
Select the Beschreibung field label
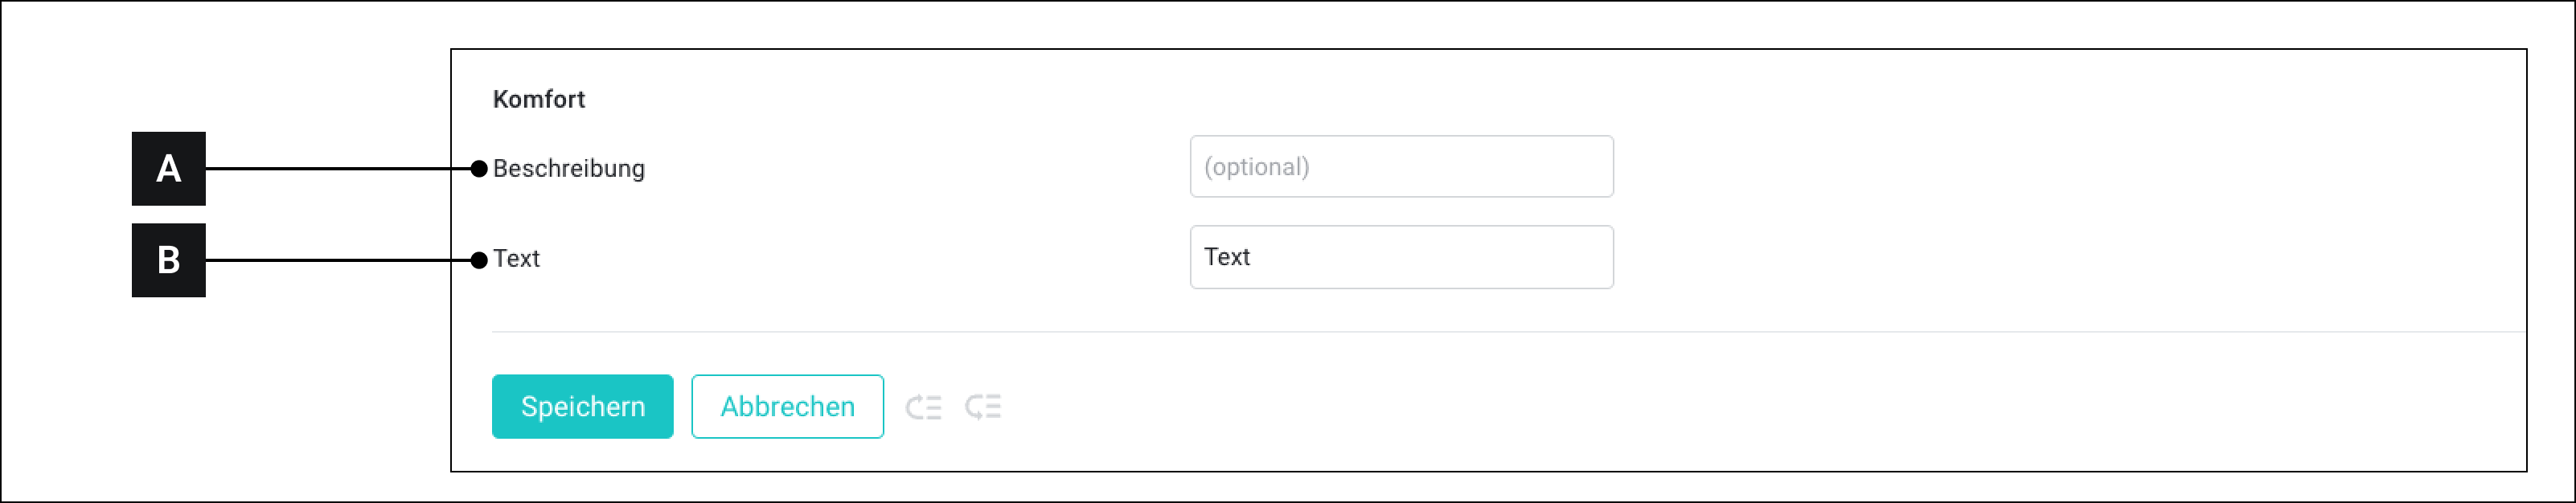pyautogui.click(x=569, y=169)
